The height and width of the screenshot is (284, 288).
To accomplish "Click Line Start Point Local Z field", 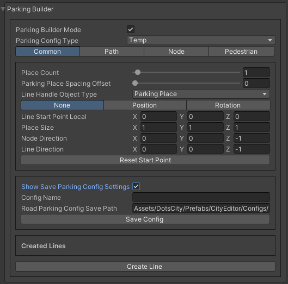I will pos(252,117).
